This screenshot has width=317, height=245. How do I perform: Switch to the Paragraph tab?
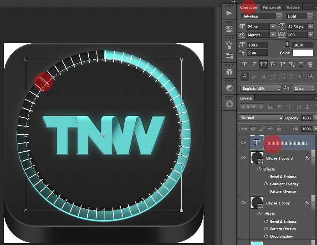[272, 7]
